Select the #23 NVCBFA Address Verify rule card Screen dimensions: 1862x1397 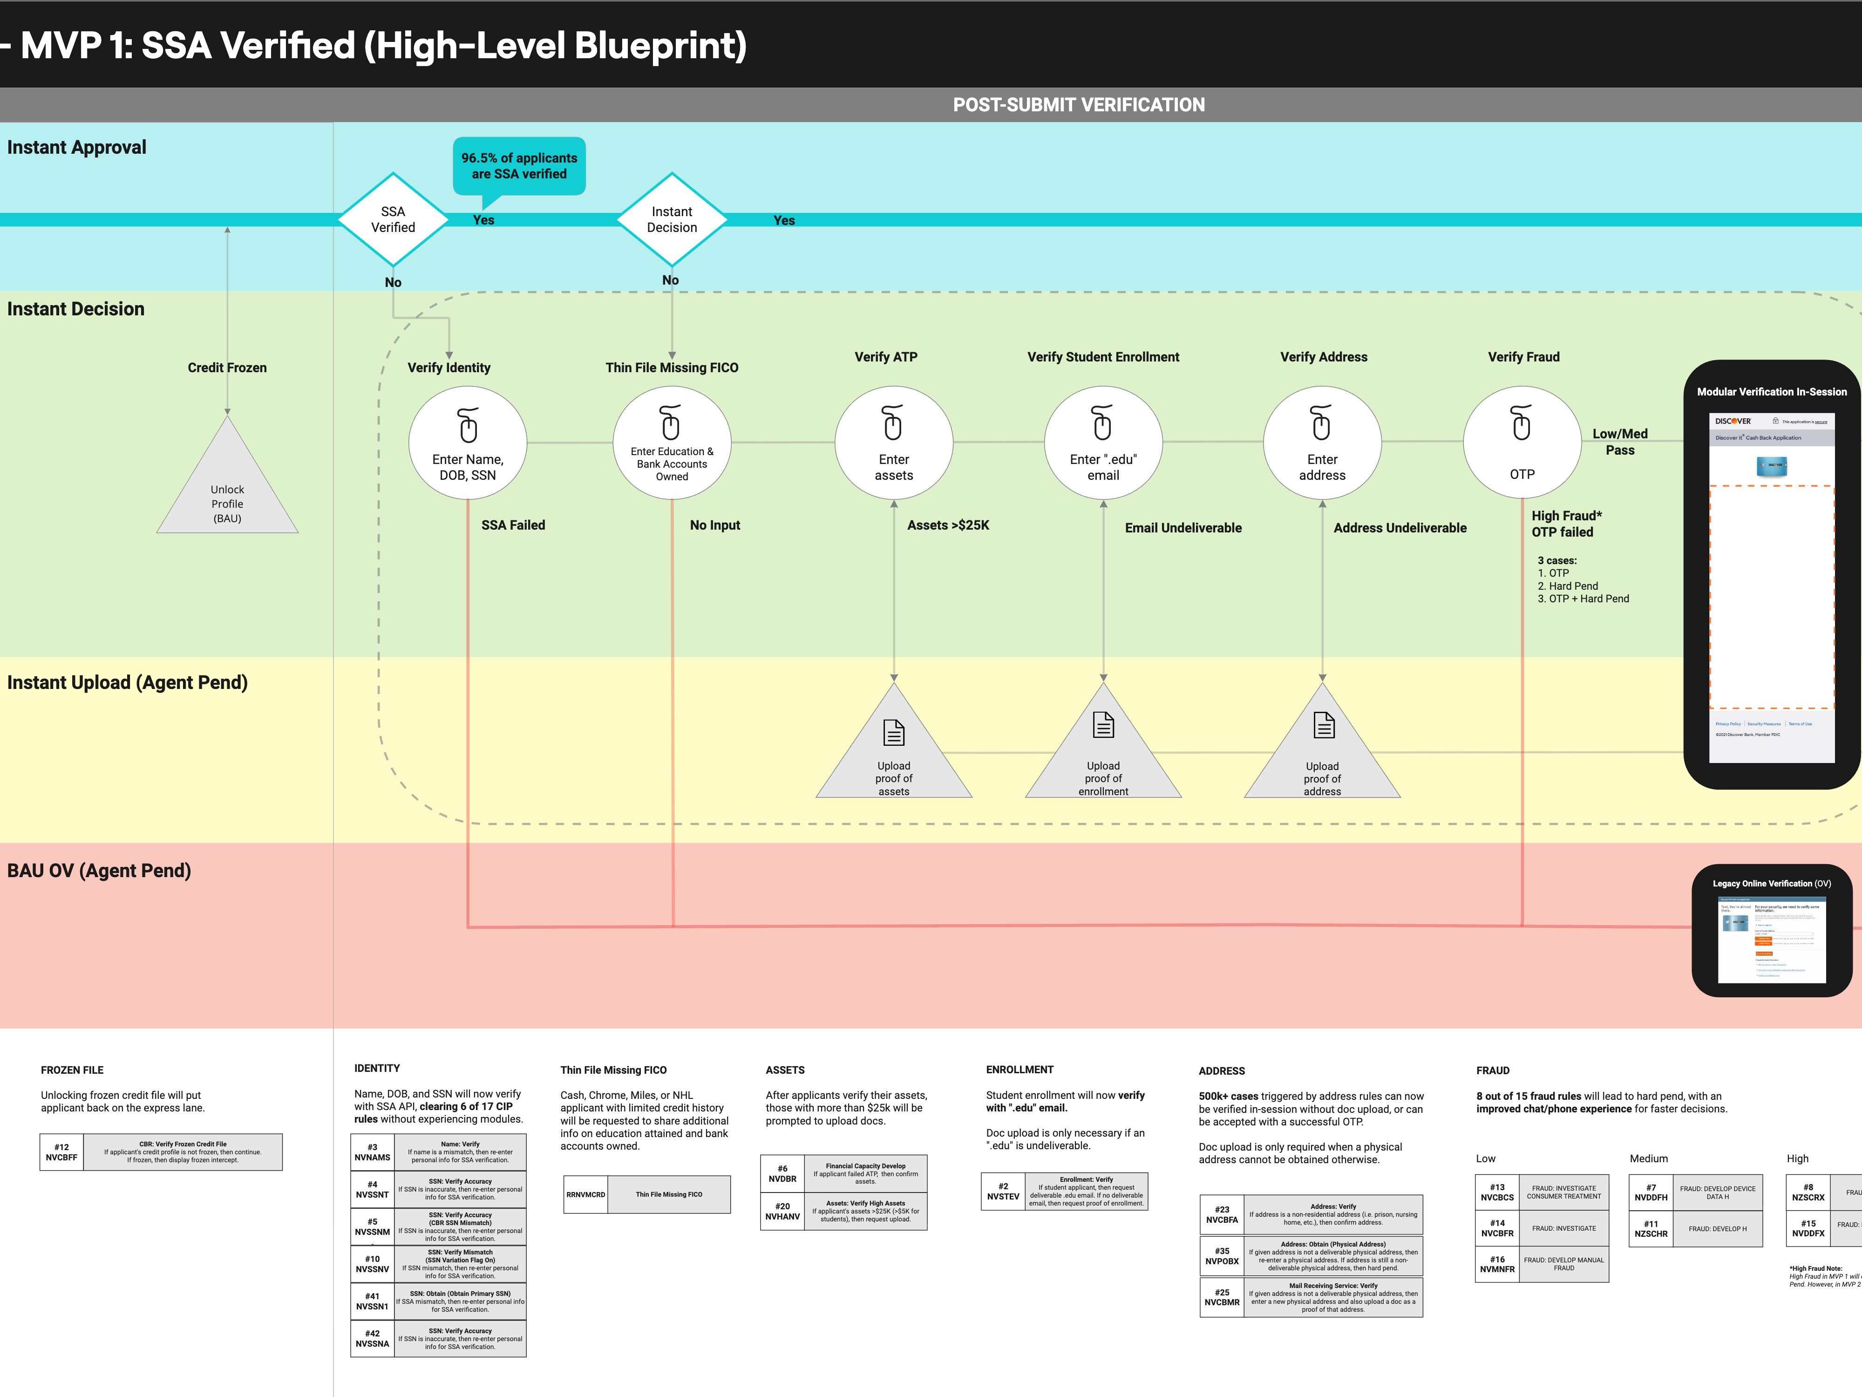pyautogui.click(x=1311, y=1214)
